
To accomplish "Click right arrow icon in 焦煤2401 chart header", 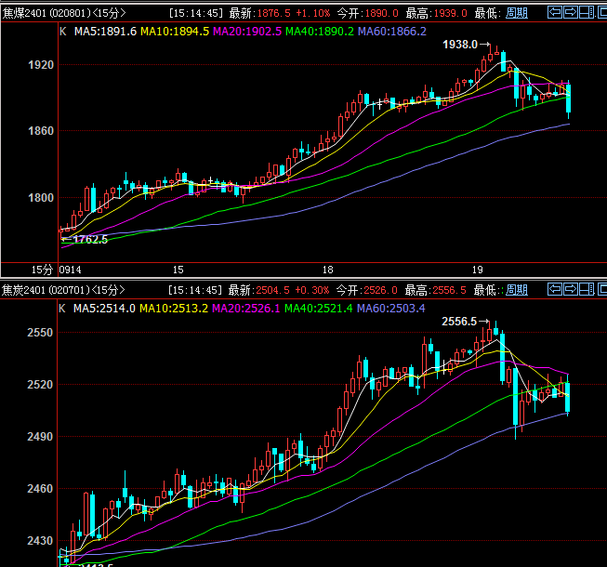I will coord(570,13).
